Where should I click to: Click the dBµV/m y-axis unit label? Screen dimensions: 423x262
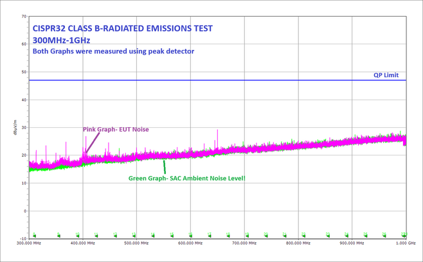pos(14,128)
